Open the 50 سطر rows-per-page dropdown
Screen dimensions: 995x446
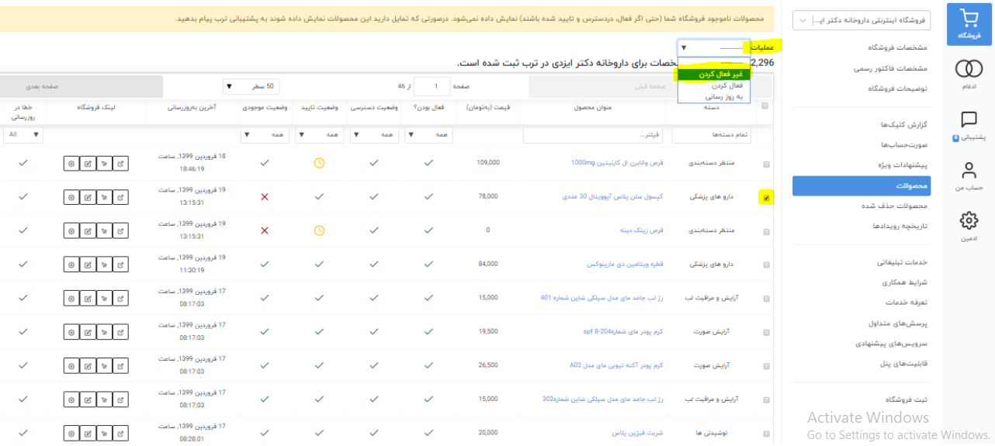point(251,86)
